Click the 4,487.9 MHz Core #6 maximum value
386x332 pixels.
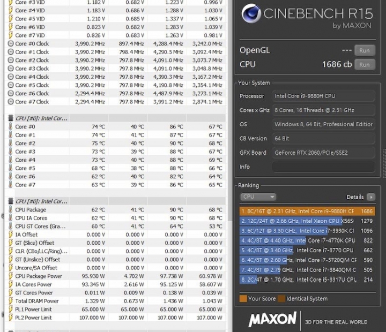point(168,94)
